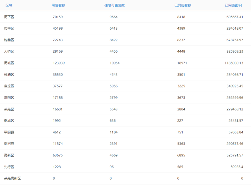Click residential count 96 for 先行区
This screenshot has height=186, width=251.
(112, 167)
